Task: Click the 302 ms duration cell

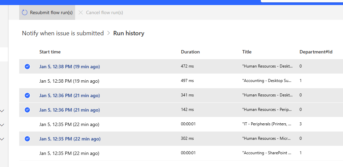Action: coord(187,138)
